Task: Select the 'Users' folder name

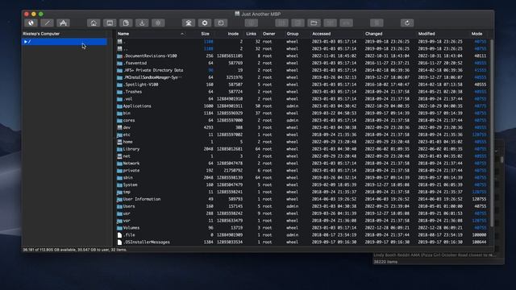Action: tap(129, 206)
